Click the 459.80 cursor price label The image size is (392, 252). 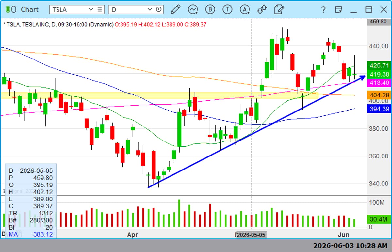click(378, 22)
